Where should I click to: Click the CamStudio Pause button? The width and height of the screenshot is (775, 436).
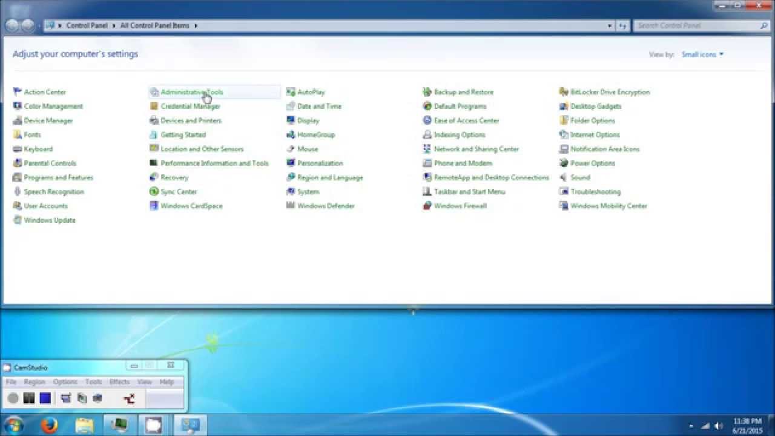pyautogui.click(x=29, y=398)
